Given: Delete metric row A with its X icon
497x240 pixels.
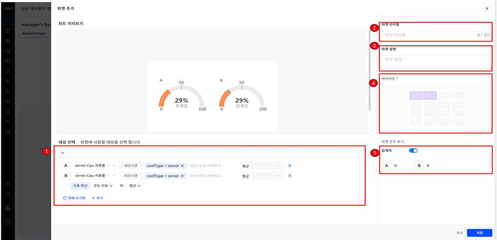Looking at the screenshot, I should [x=289, y=165].
